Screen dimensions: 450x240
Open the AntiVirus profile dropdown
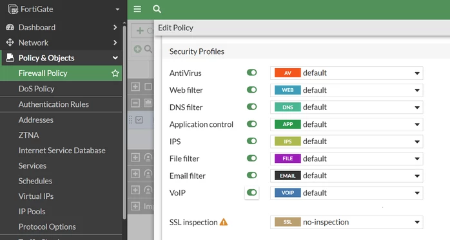click(346, 73)
